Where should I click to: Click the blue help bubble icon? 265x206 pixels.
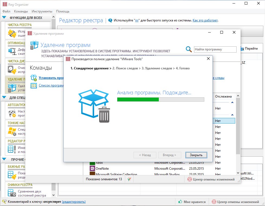110,21
